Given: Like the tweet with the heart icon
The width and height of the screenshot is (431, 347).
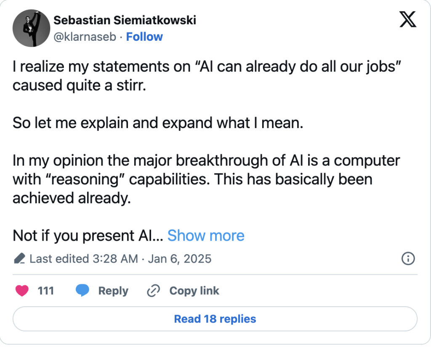Looking at the screenshot, I should pyautogui.click(x=22, y=291).
